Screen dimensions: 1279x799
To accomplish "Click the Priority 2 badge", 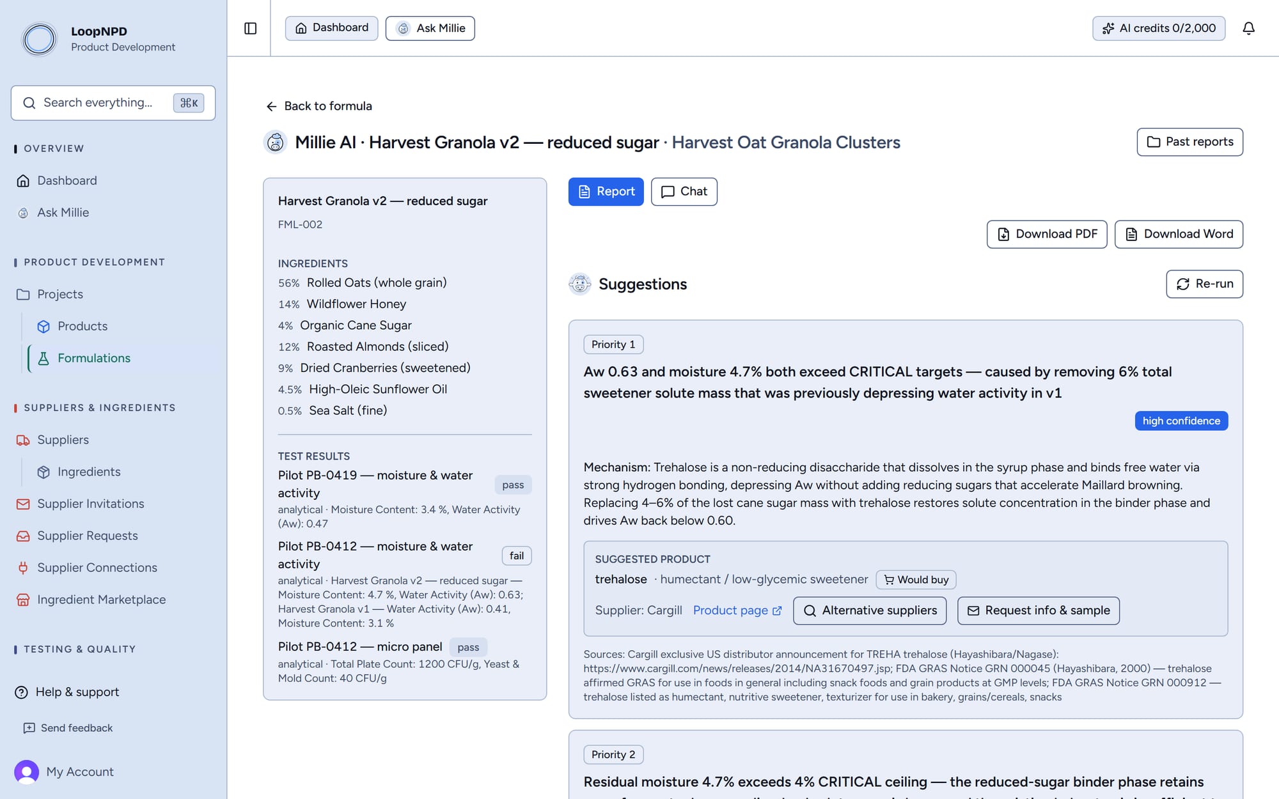I will (x=613, y=755).
